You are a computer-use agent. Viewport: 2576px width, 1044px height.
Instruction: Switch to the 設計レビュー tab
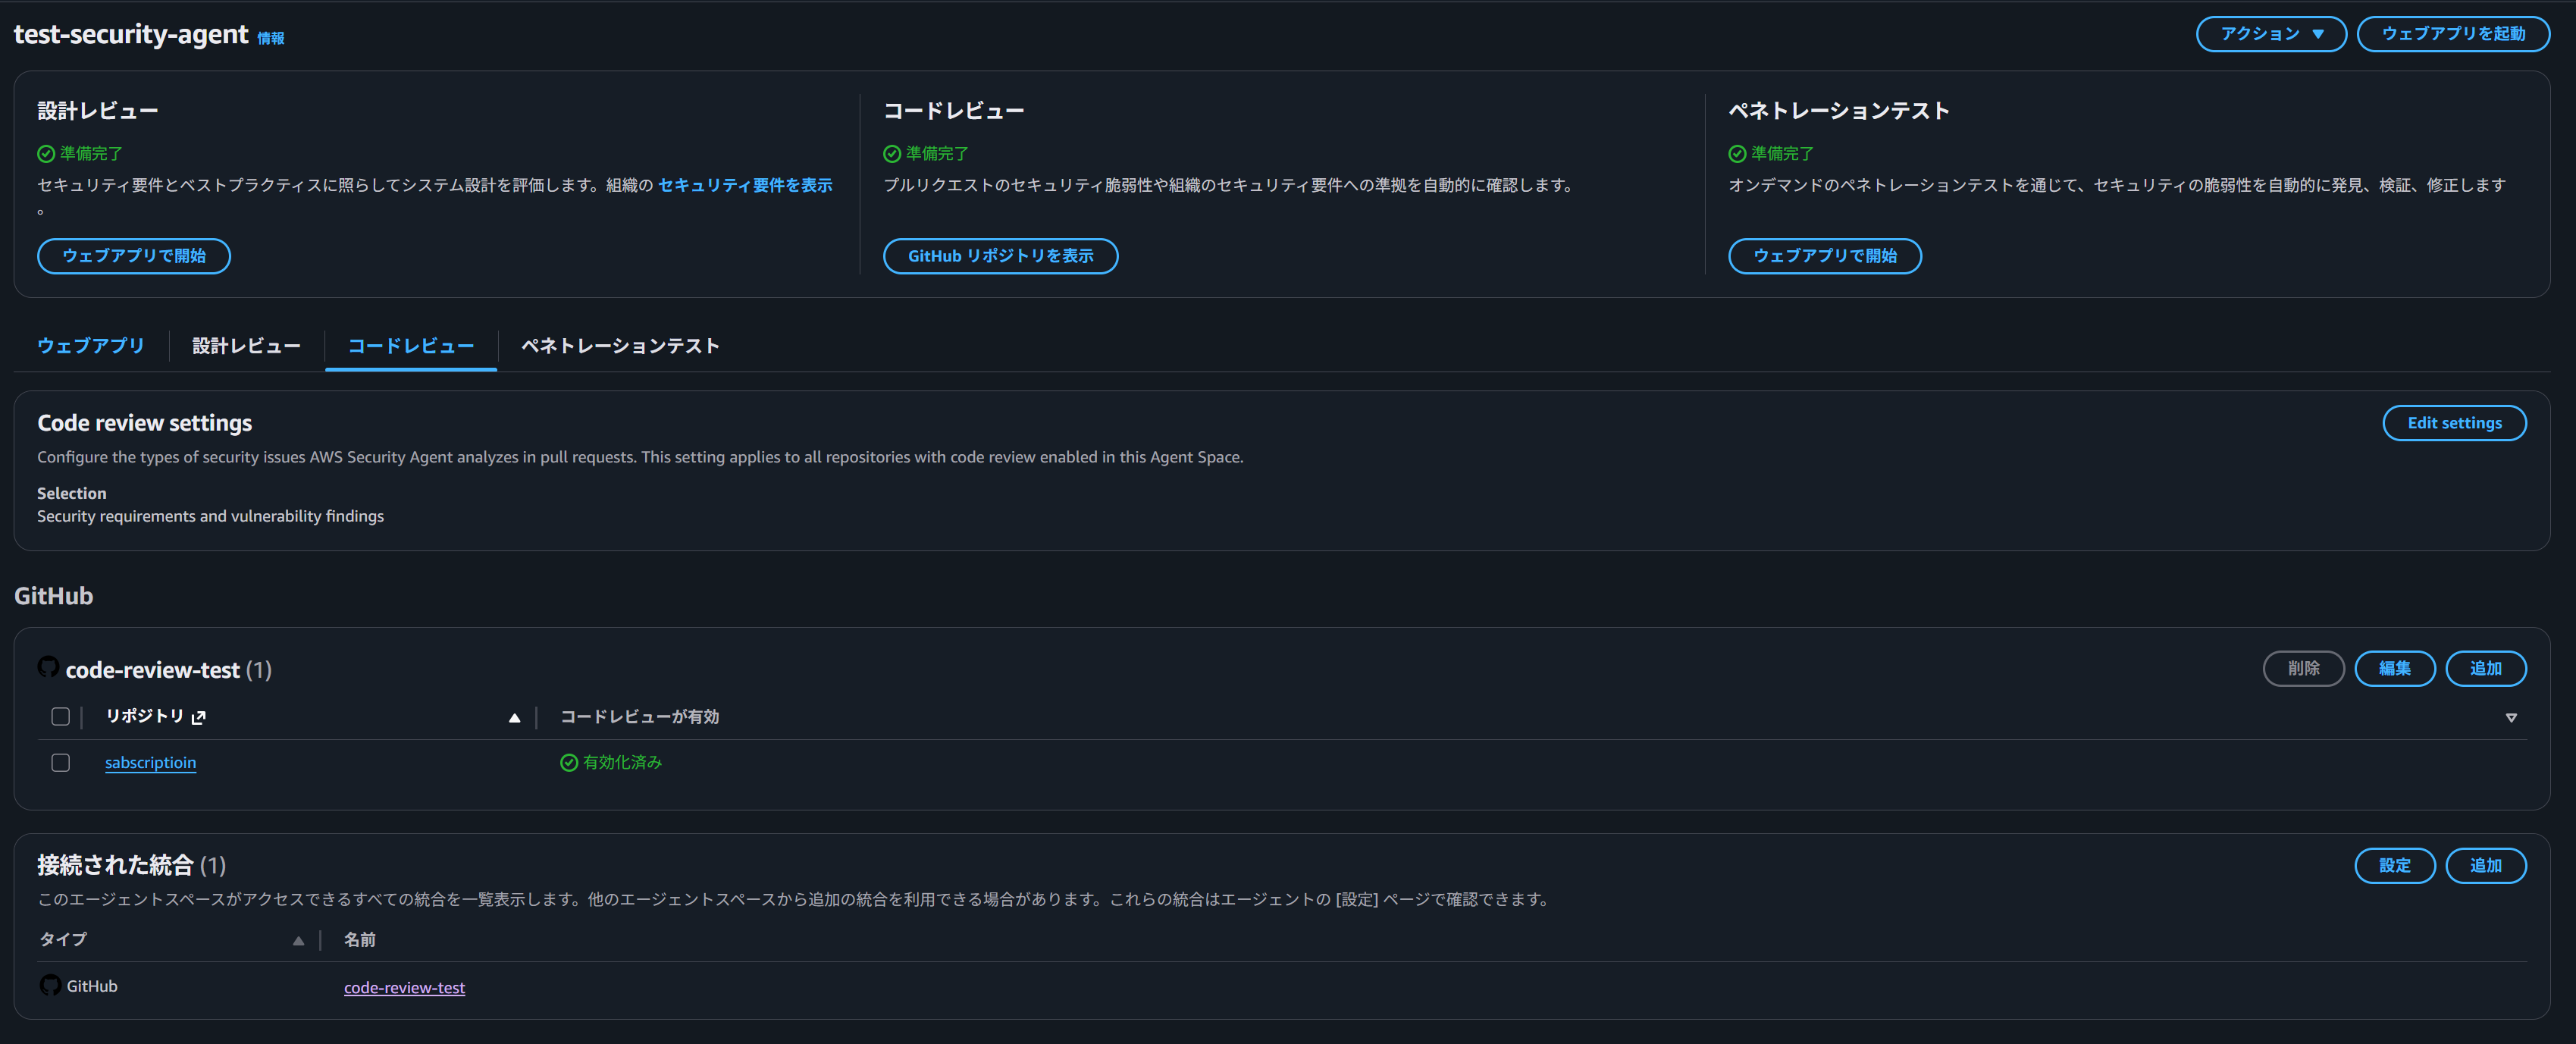coord(246,346)
